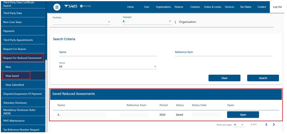Click the Saved status cell
Viewport: 287px width, 134px height.
(179, 115)
